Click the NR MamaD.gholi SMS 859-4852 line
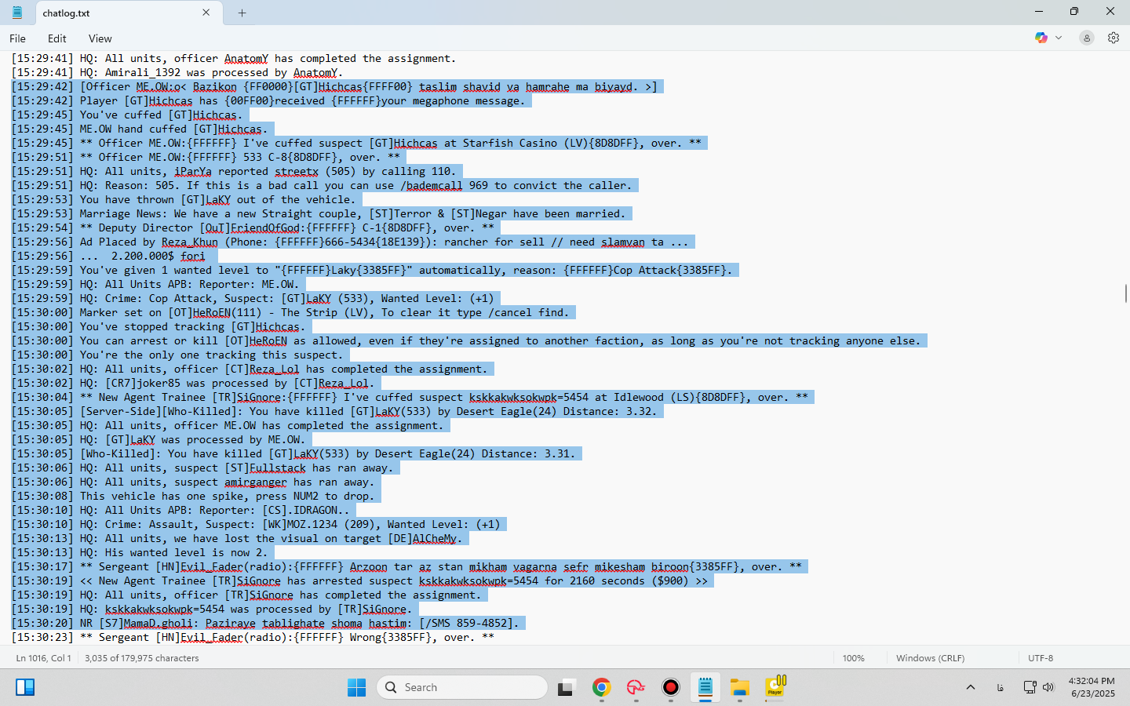The height and width of the screenshot is (706, 1130). click(x=265, y=623)
